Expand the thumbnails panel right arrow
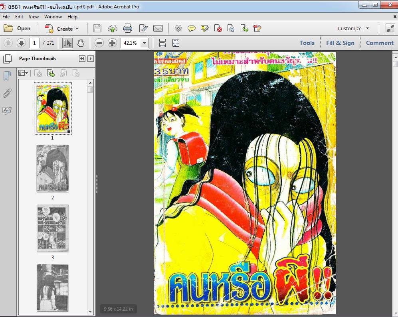Image resolution: width=398 pixels, height=317 pixels. 90,59
